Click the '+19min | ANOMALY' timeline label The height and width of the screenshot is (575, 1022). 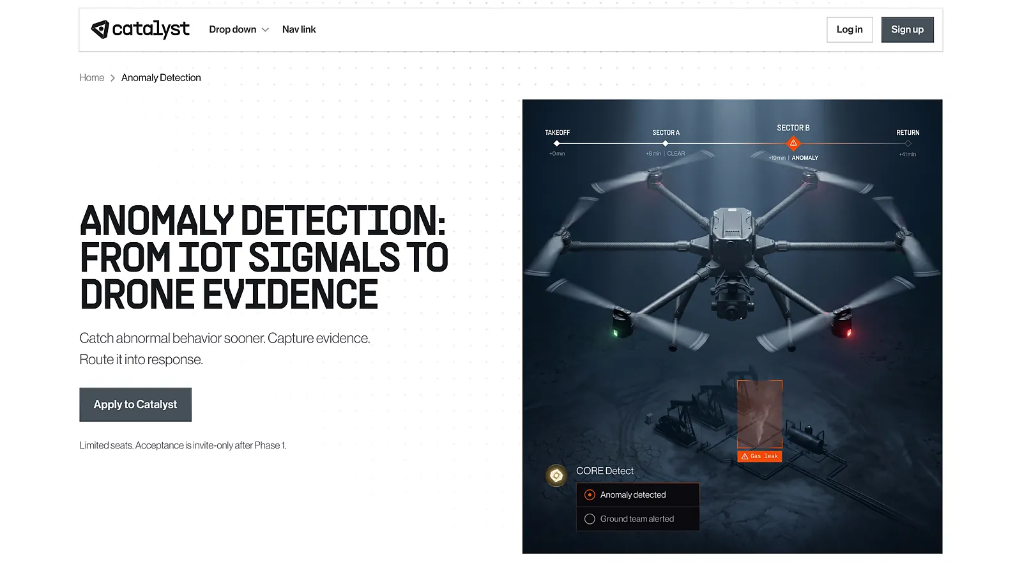click(793, 158)
